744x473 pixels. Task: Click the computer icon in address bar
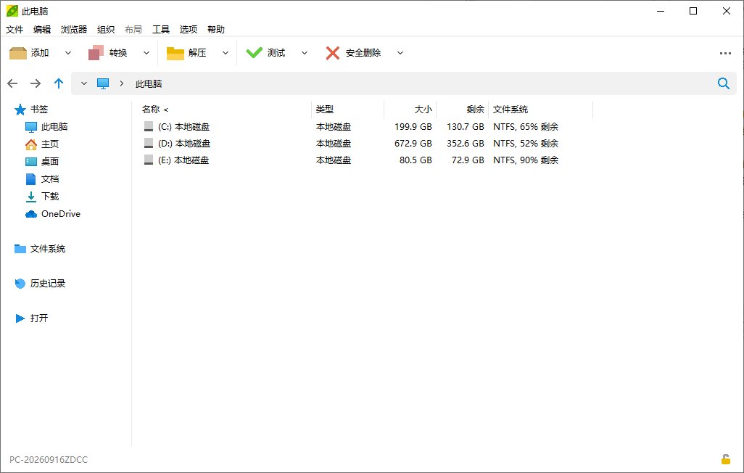click(103, 83)
